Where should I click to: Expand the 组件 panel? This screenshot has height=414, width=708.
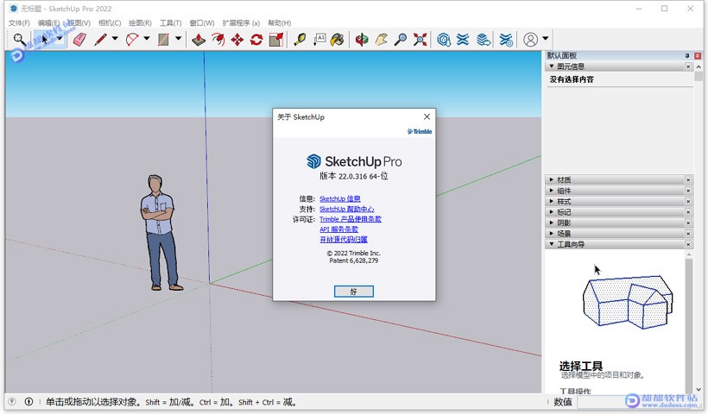(x=552, y=191)
